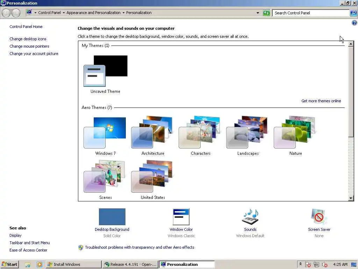
Task: Click Appearance and Personalization breadcrumb
Action: [93, 13]
